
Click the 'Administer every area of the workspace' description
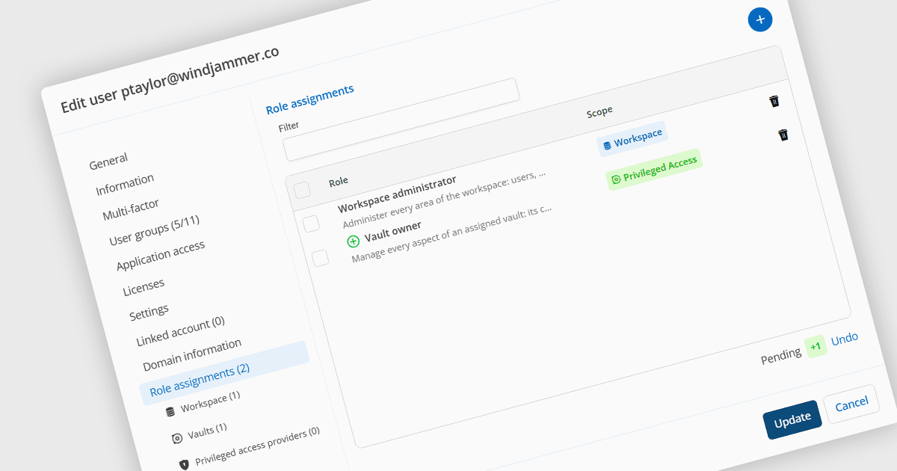(x=445, y=198)
